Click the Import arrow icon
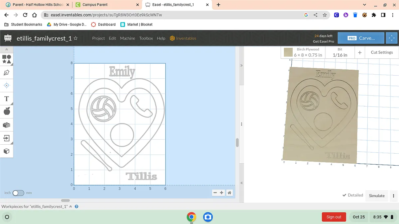The width and height of the screenshot is (399, 224). tap(7, 138)
